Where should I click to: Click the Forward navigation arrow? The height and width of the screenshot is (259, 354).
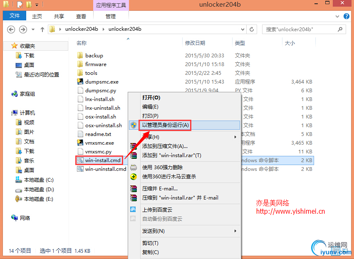pyautogui.click(x=23, y=30)
